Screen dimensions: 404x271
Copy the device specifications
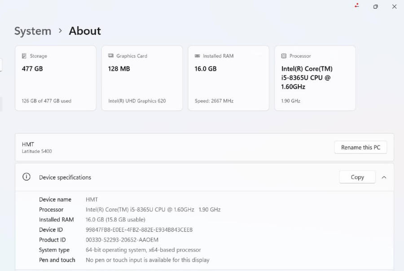click(357, 177)
